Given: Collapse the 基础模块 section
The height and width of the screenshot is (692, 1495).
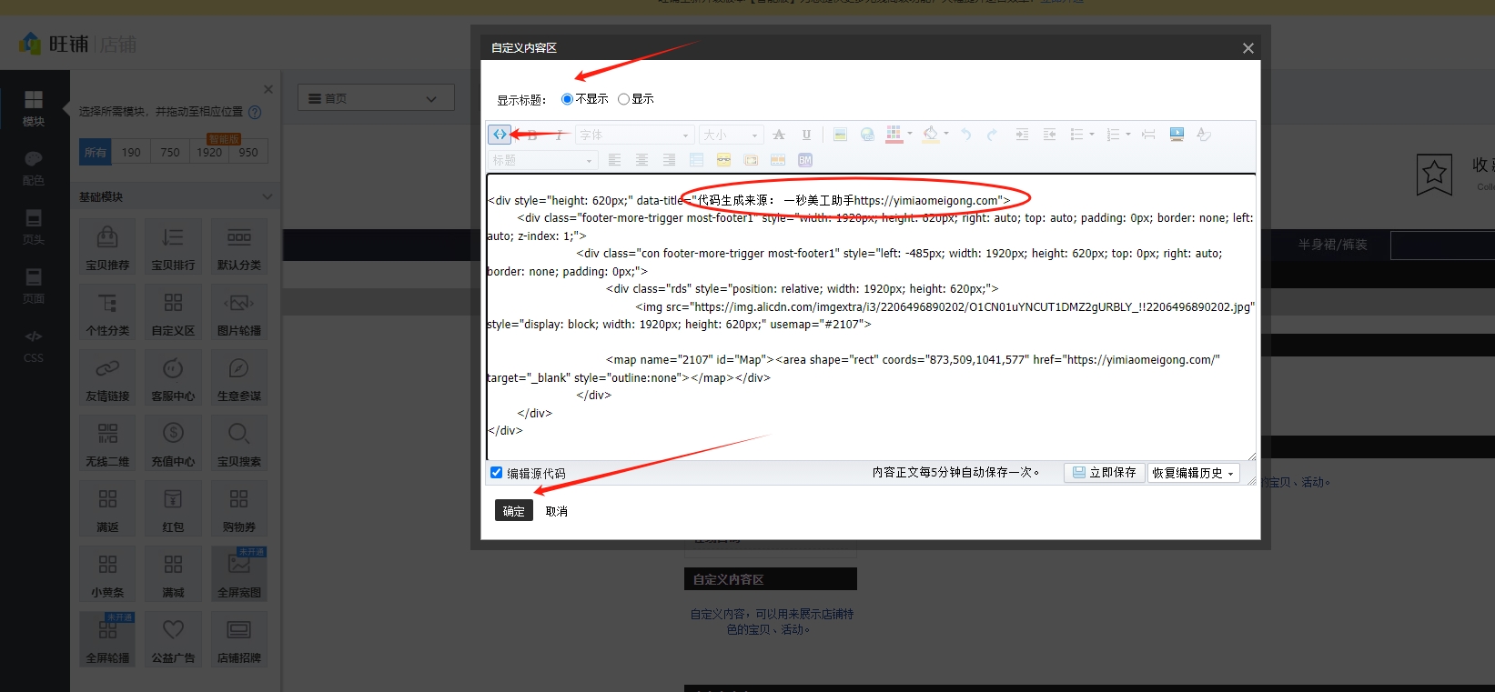Looking at the screenshot, I should (268, 196).
